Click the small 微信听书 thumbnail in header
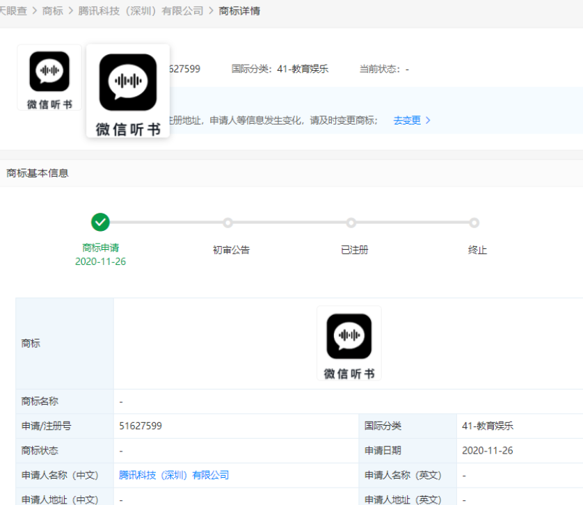Image resolution: width=583 pixels, height=505 pixels. 49,77
